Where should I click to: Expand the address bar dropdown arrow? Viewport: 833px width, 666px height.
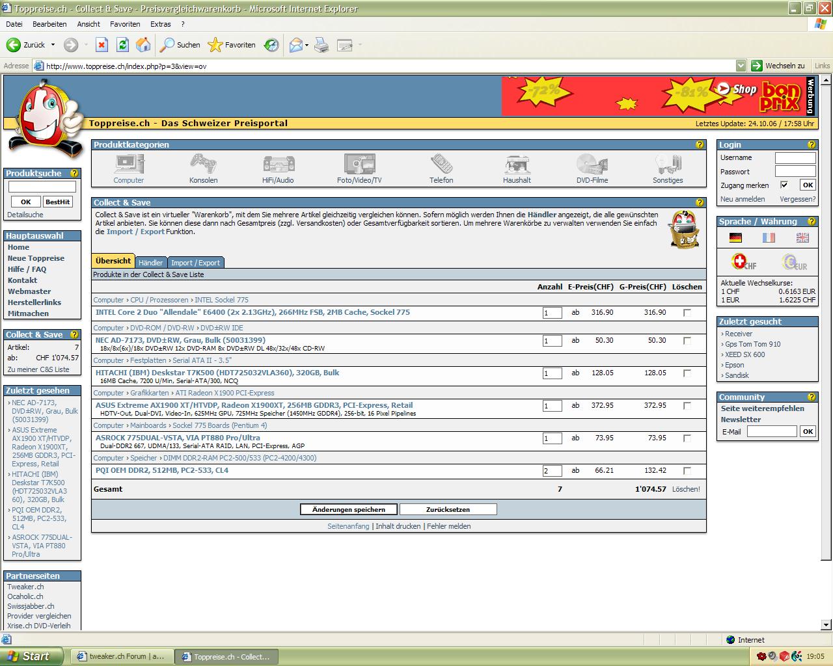click(741, 66)
